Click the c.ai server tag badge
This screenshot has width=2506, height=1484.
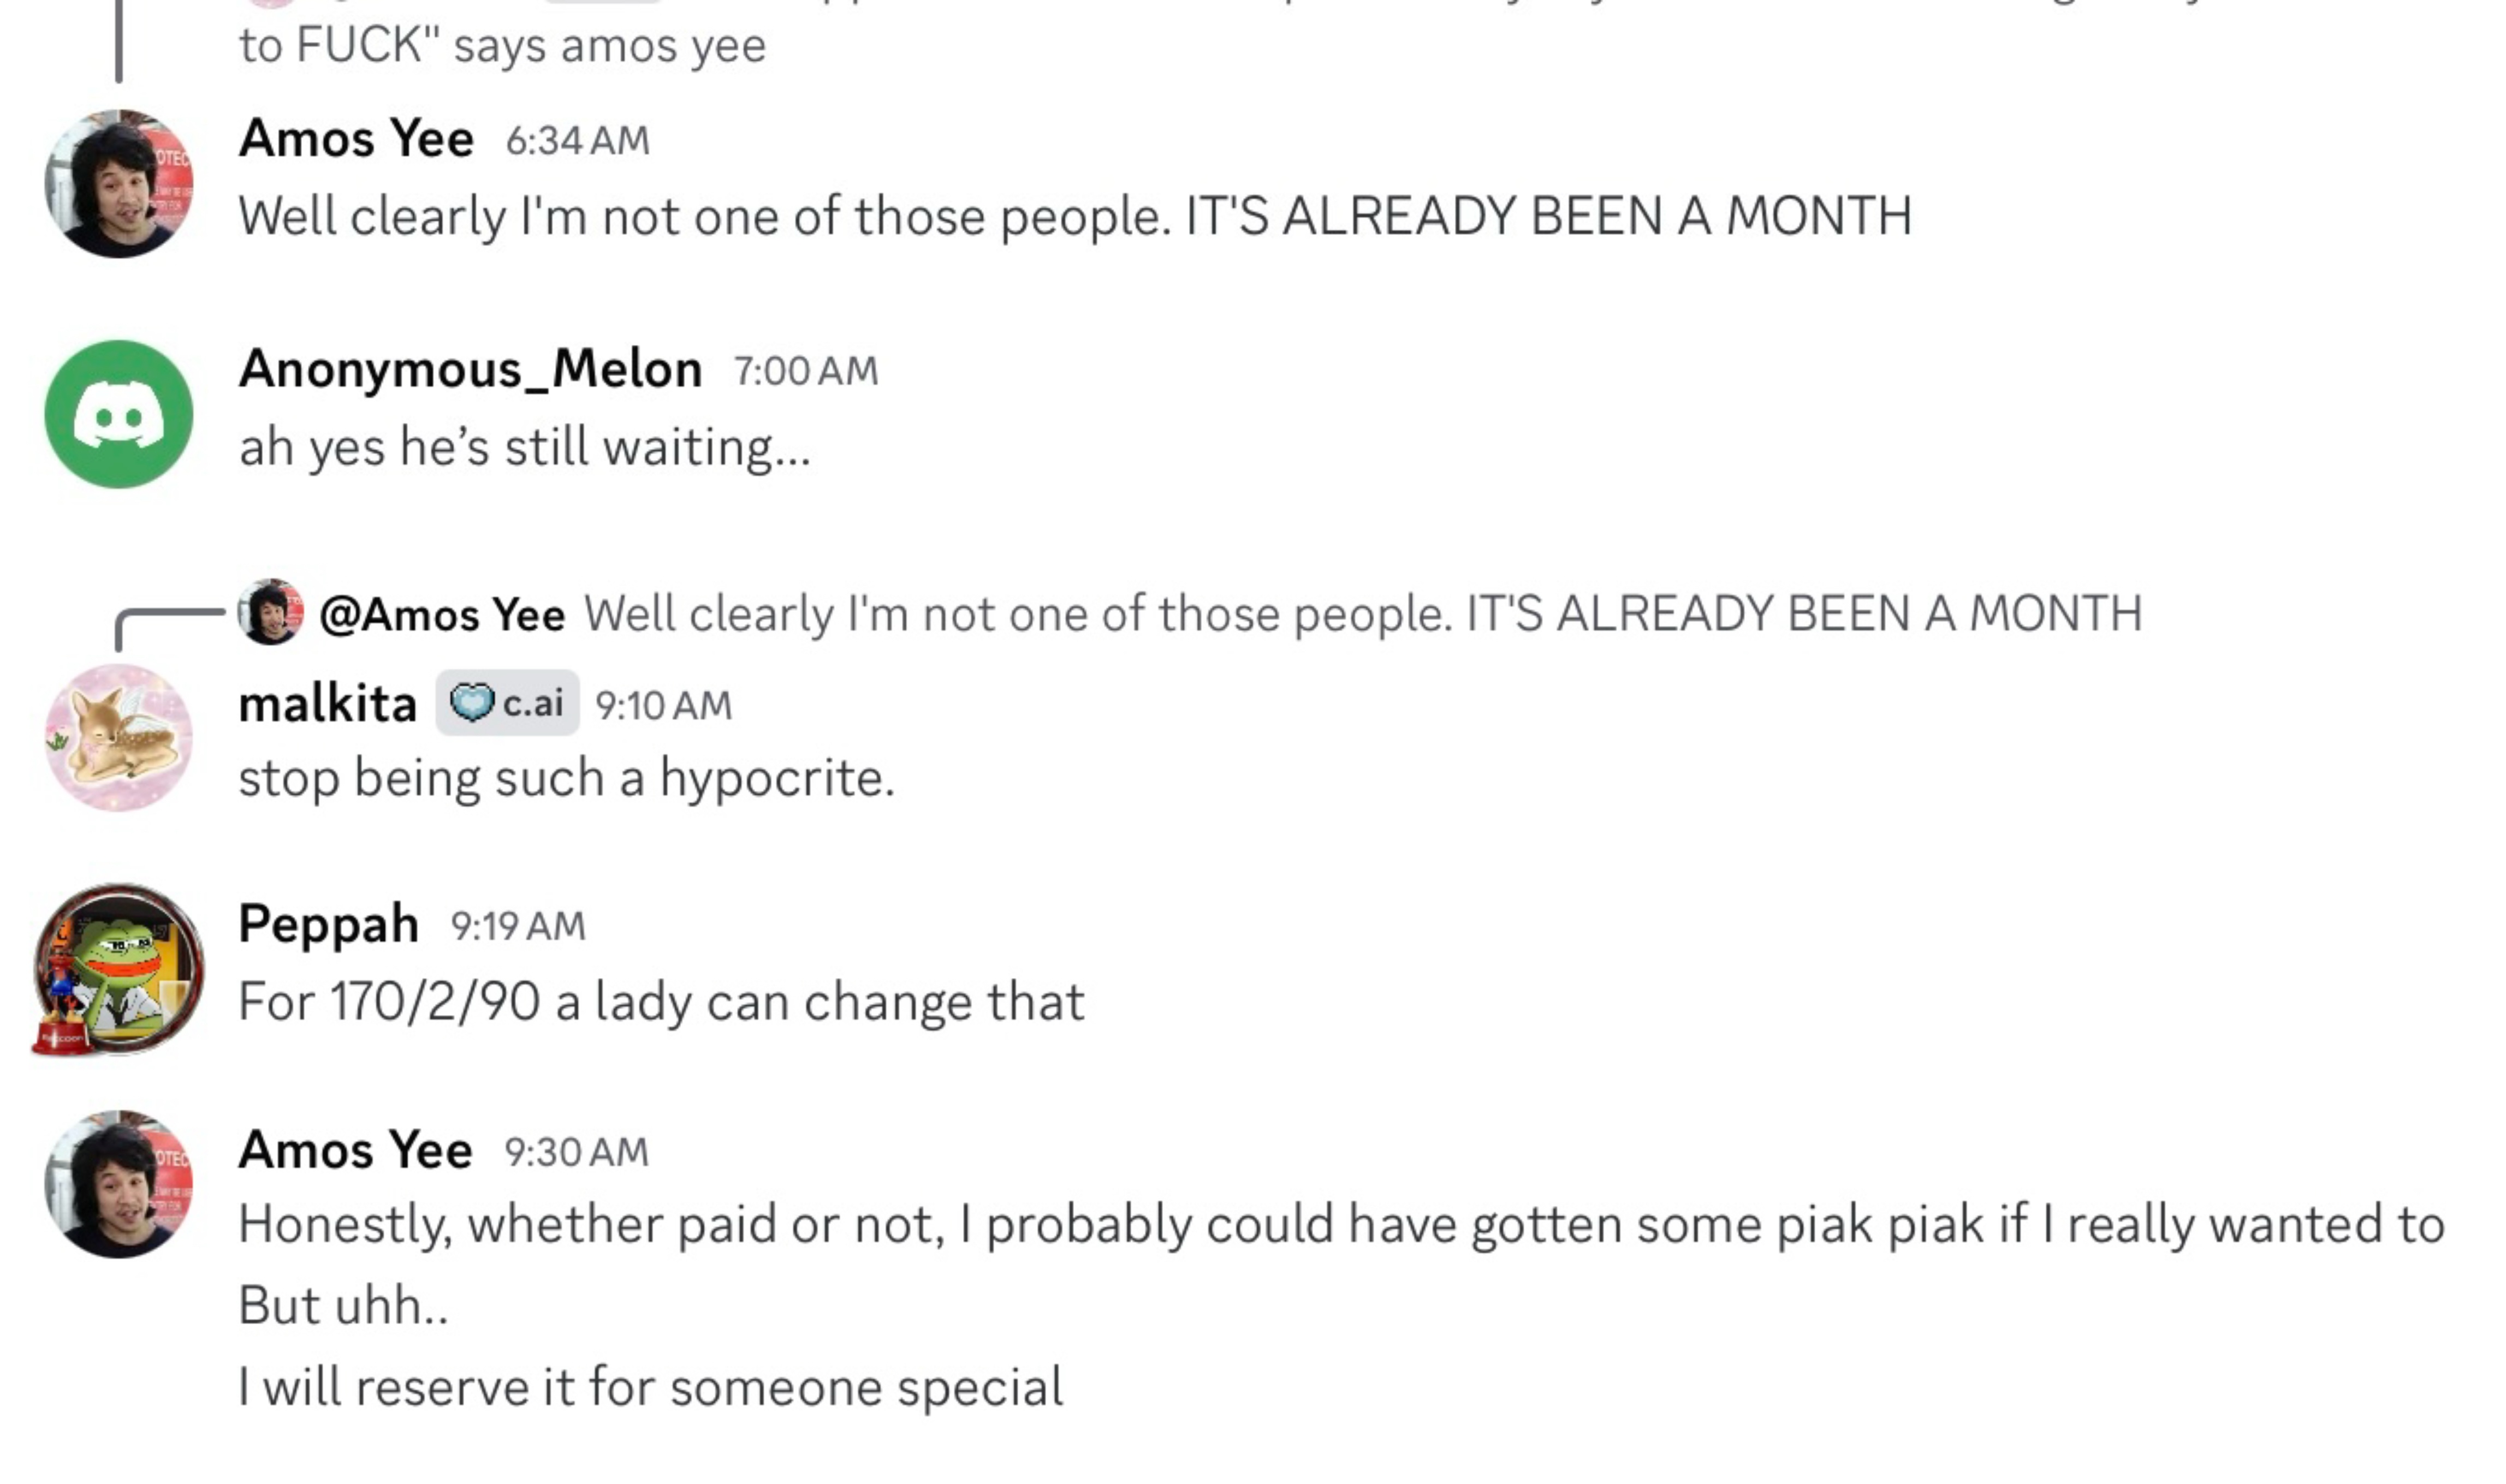coord(507,703)
